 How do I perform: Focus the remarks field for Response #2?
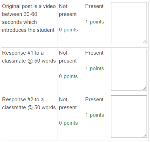pos(129,116)
